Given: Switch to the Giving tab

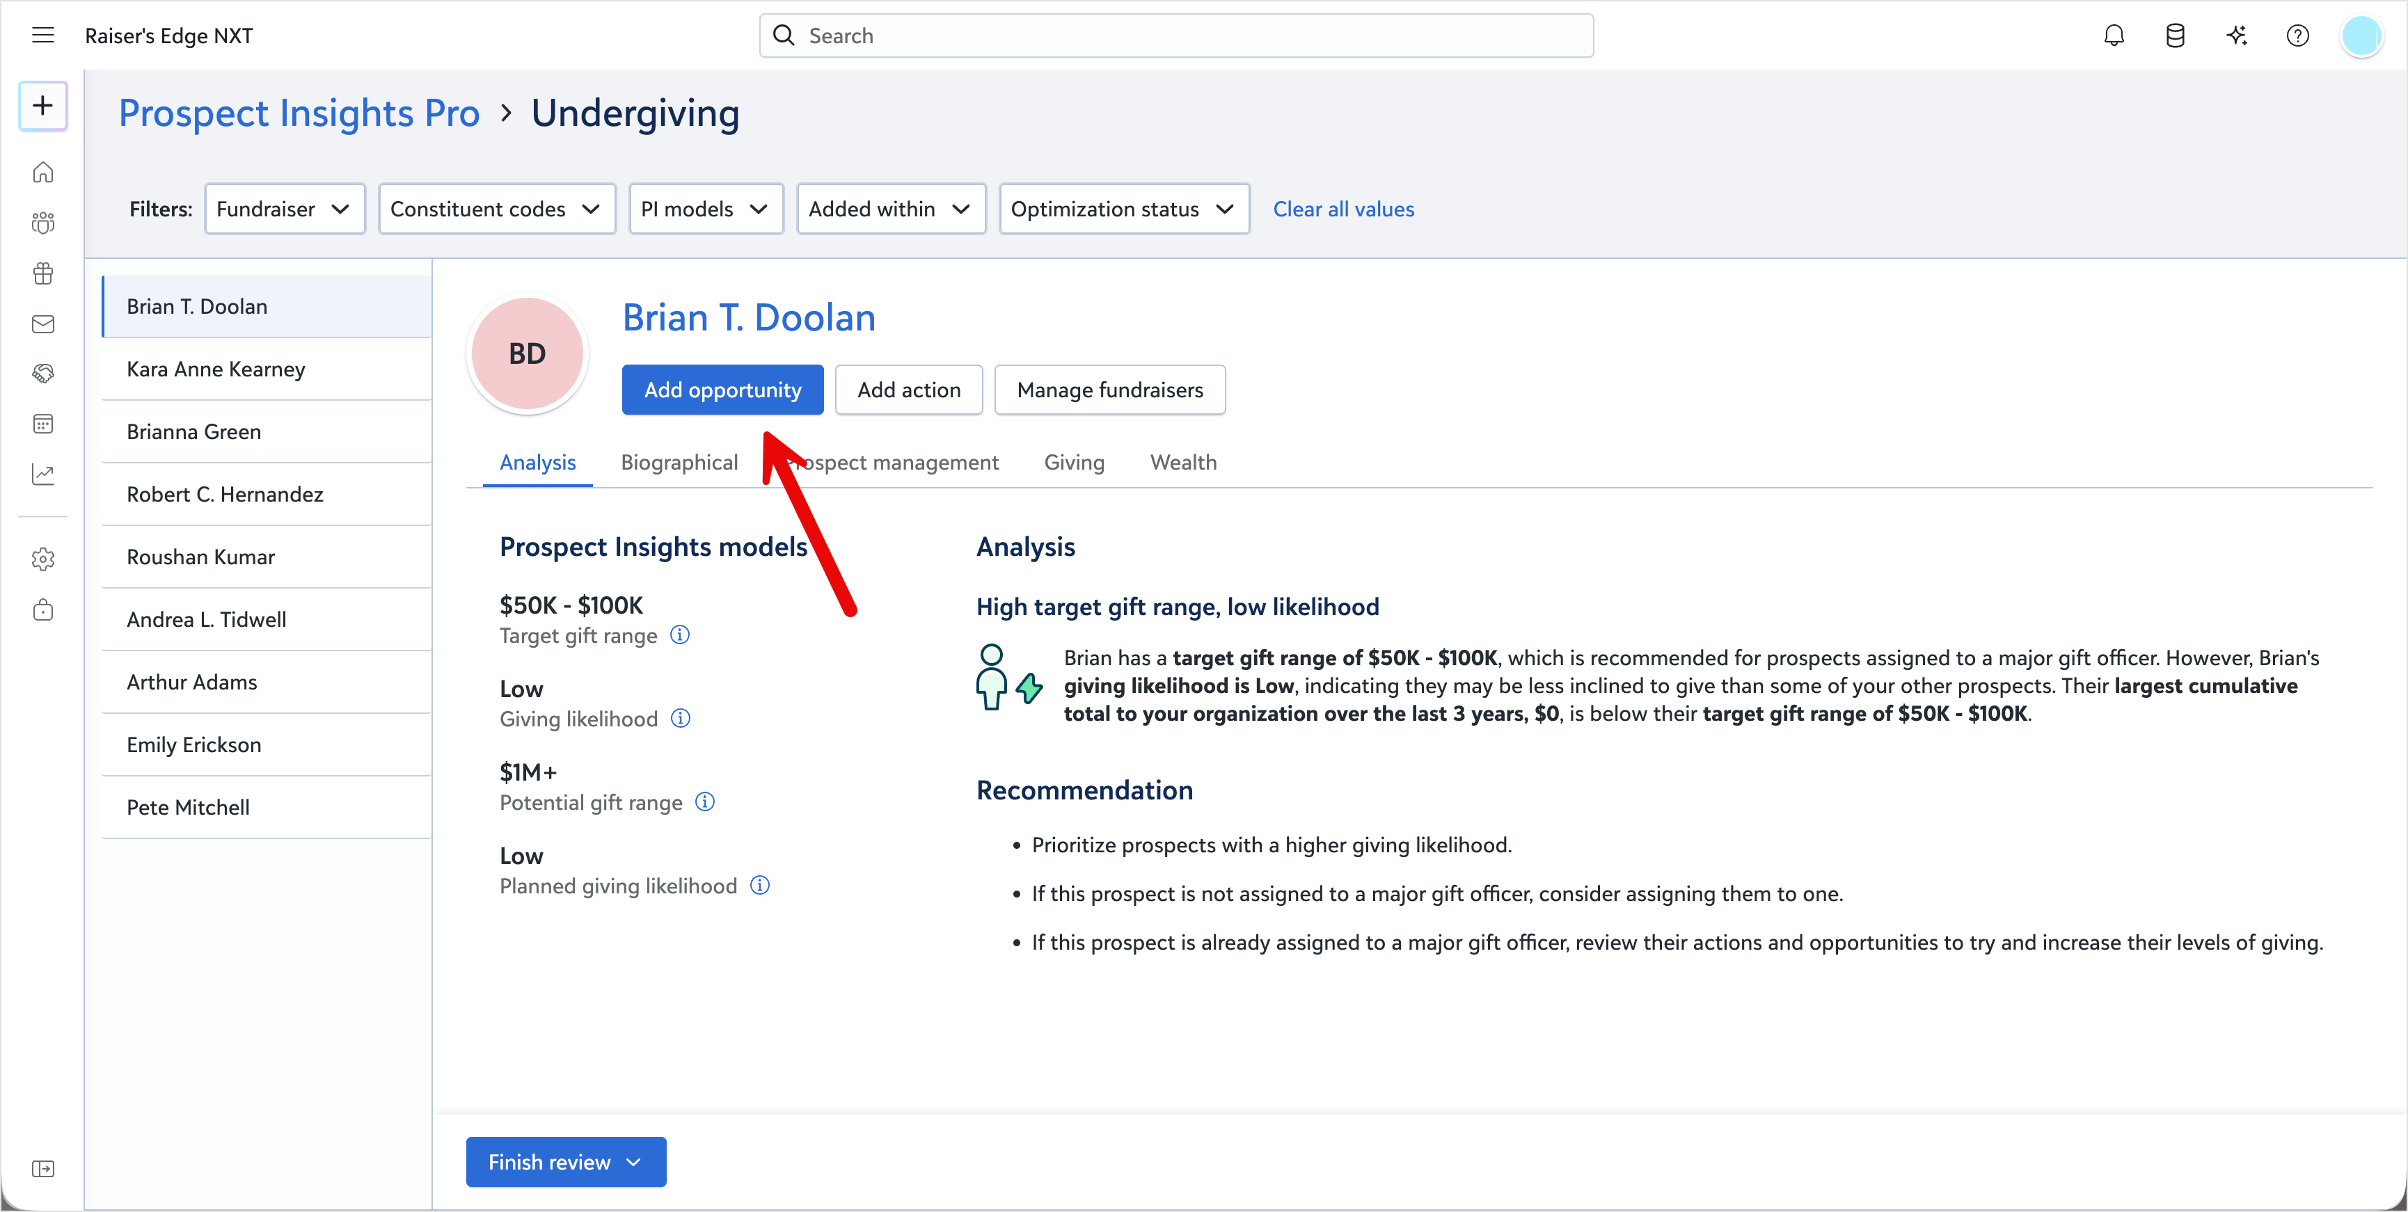Looking at the screenshot, I should 1074,463.
